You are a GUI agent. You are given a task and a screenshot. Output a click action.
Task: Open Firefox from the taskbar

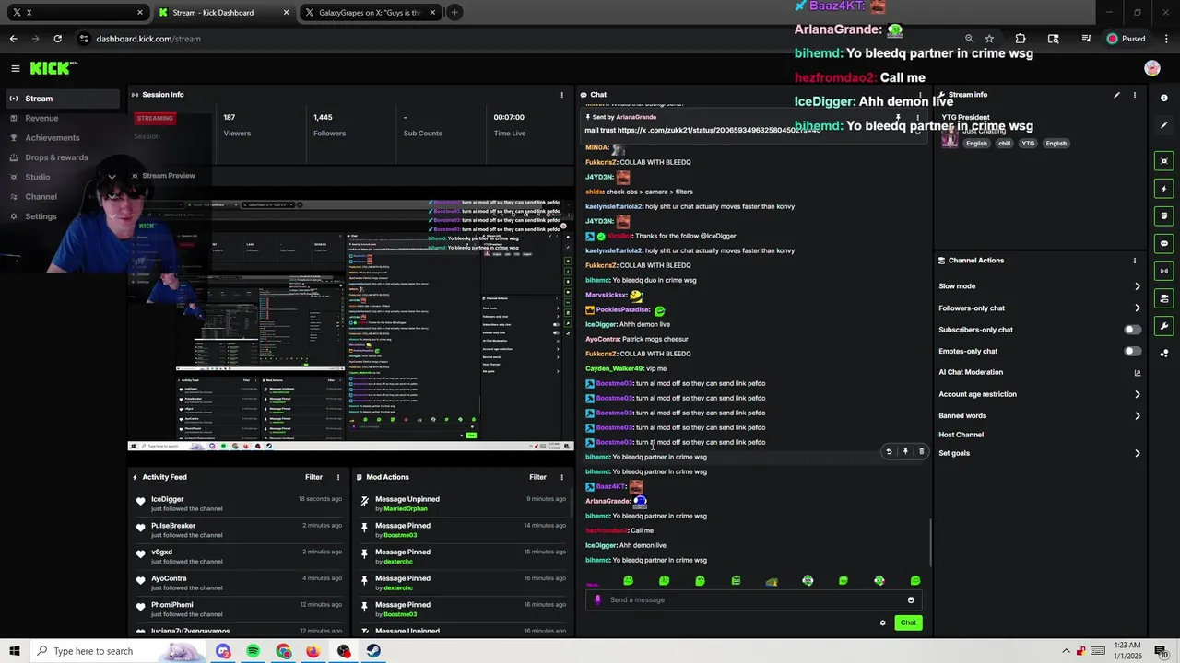coord(313,651)
